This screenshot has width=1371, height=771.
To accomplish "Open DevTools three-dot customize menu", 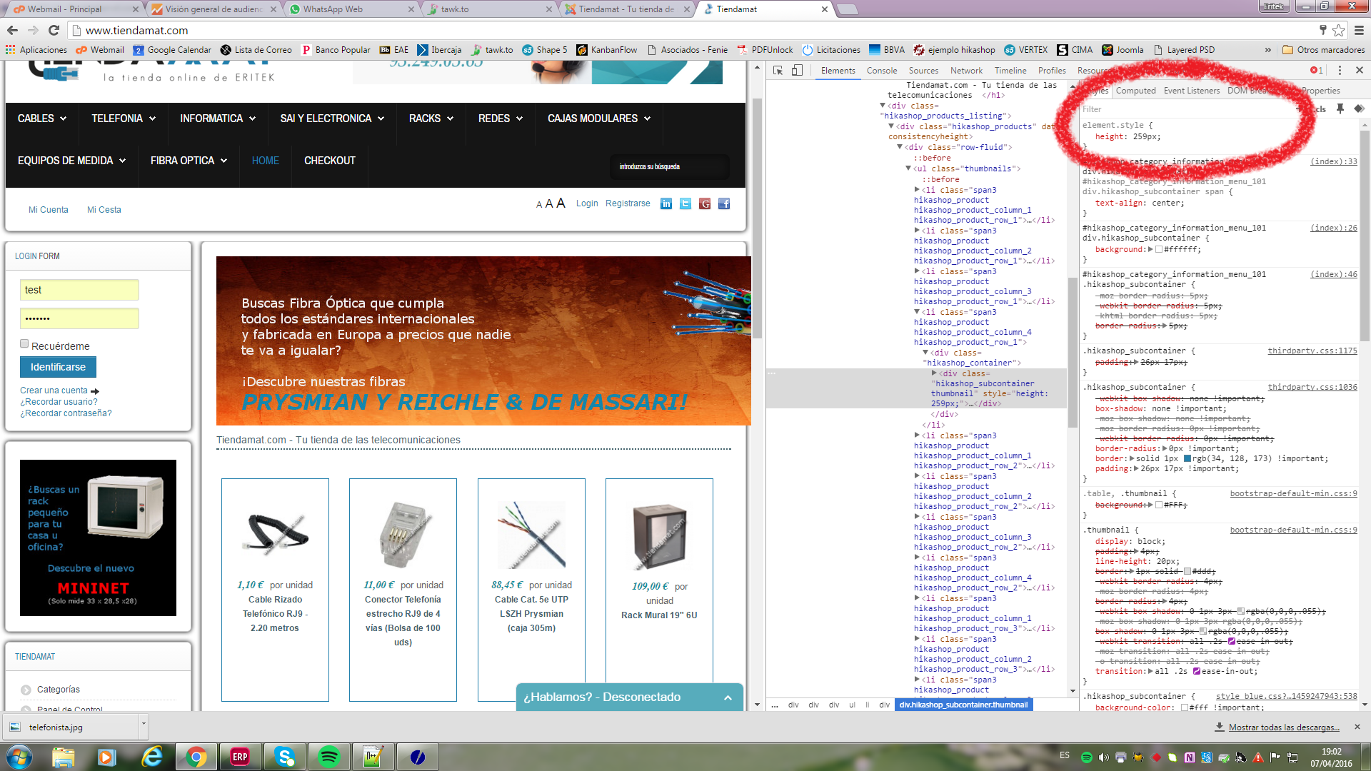I will click(1340, 70).
